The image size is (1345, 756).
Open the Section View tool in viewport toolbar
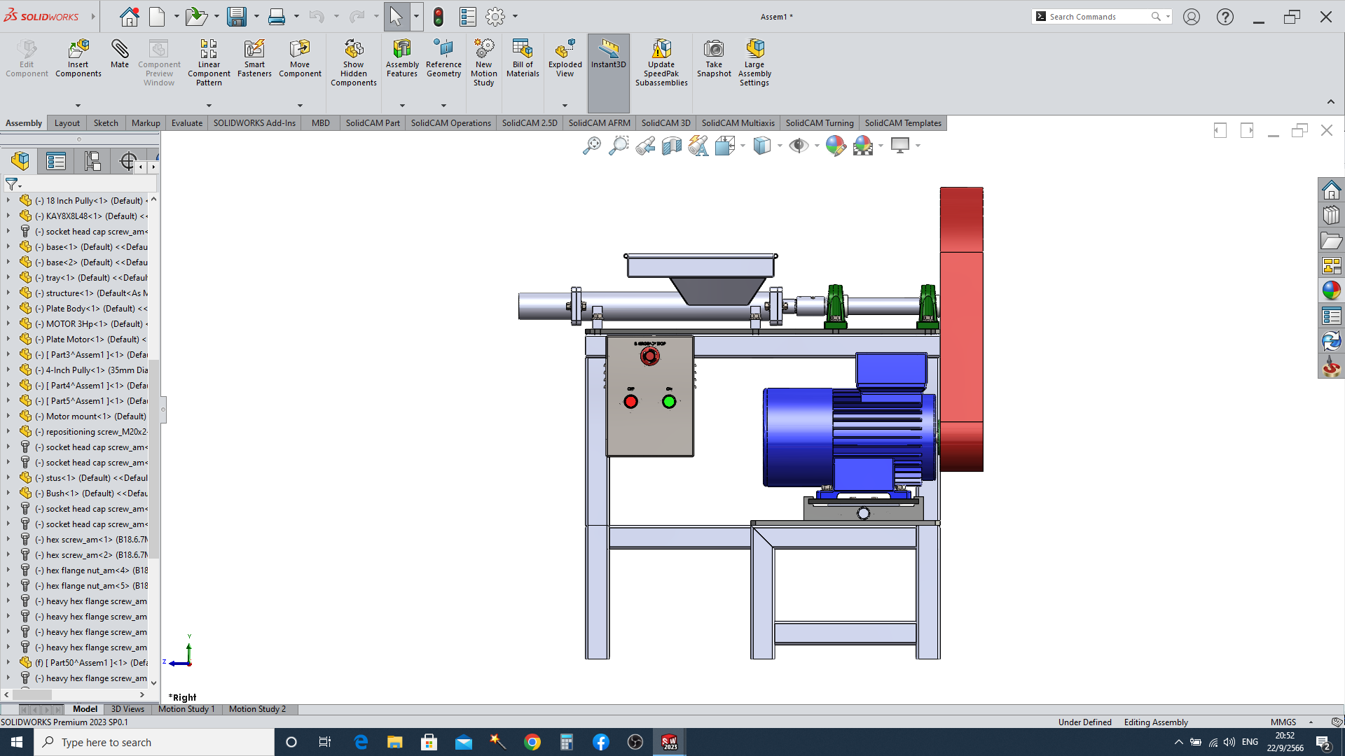coord(671,146)
